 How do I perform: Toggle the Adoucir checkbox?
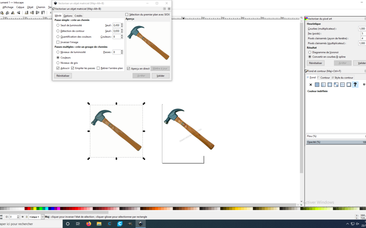click(x=58, y=68)
